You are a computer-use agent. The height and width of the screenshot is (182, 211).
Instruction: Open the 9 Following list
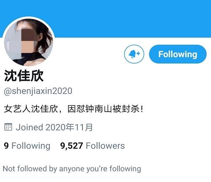click(x=27, y=146)
